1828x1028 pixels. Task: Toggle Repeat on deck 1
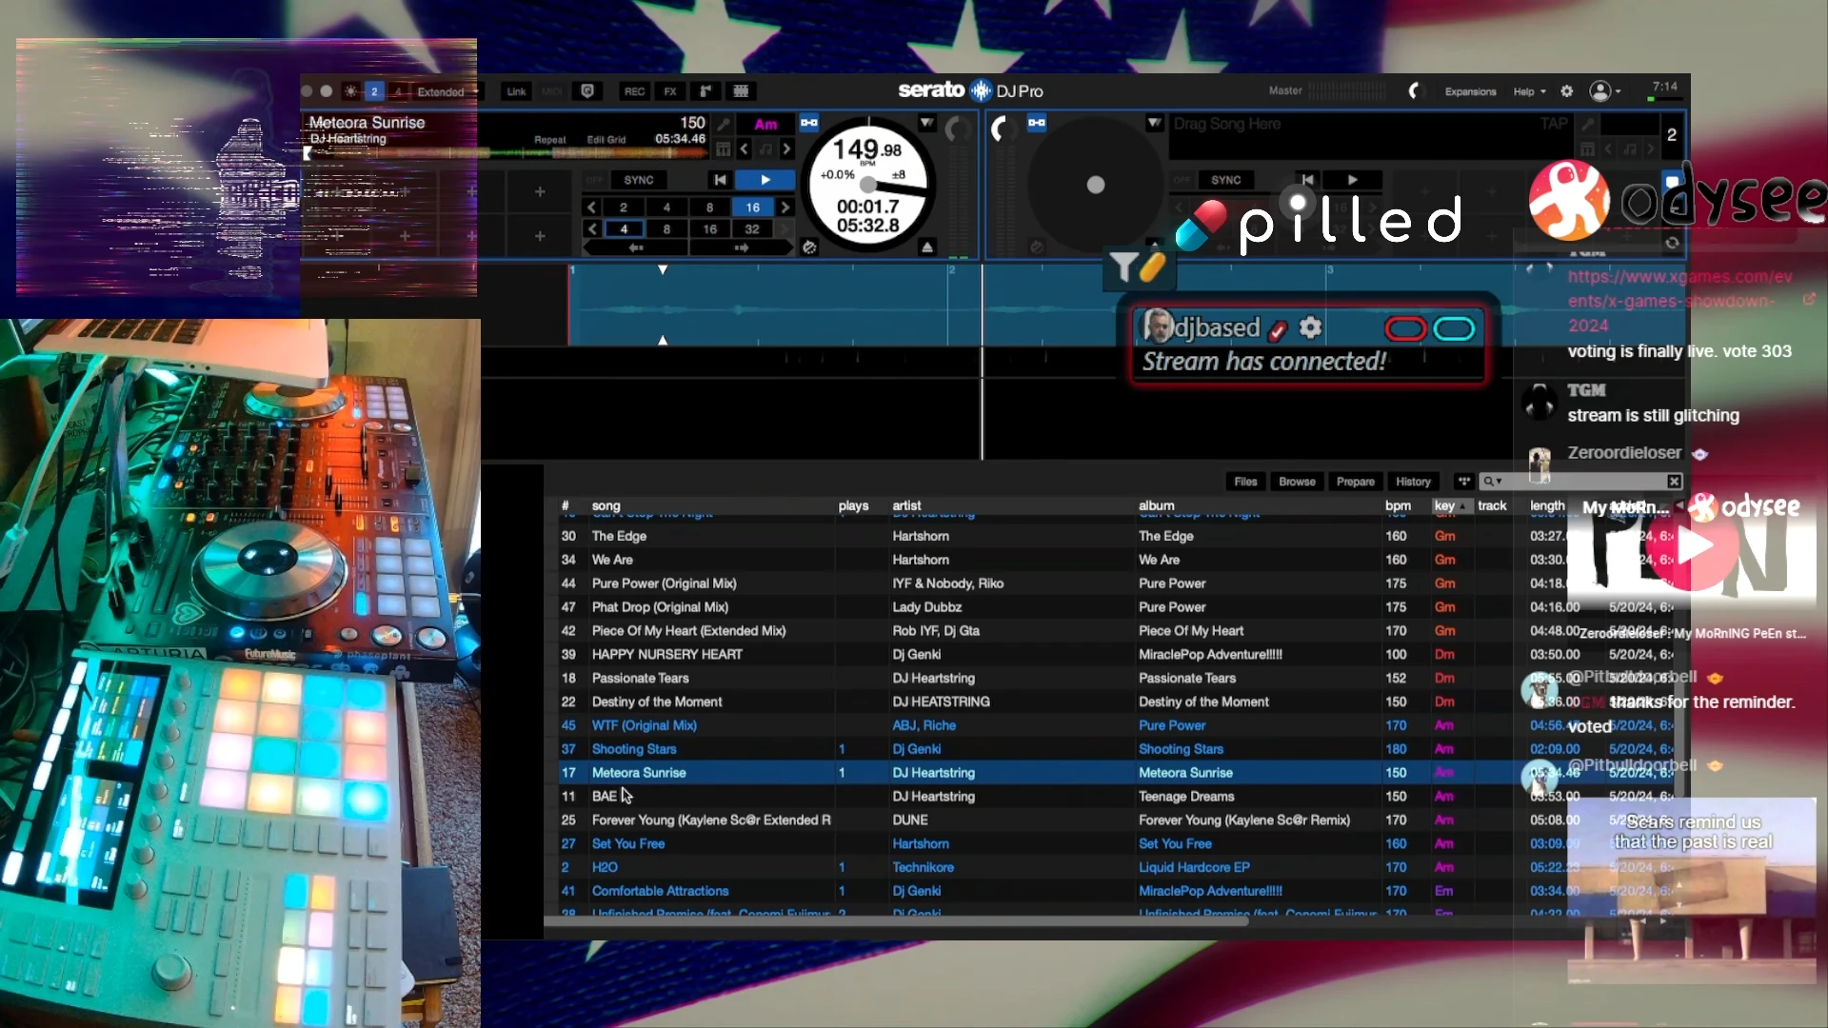549,140
